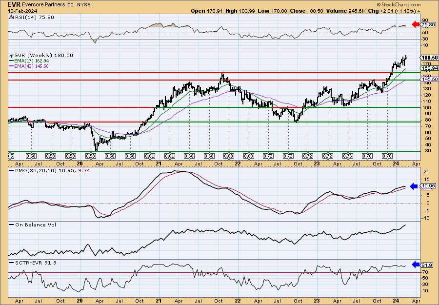This screenshot has width=439, height=305.
Task: Click the EMA(17) 162.94 legend text
Action: pyautogui.click(x=31, y=61)
